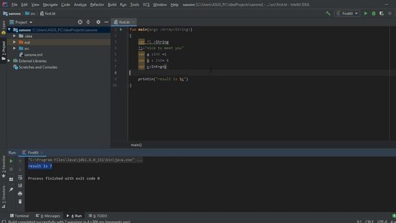Open the Terminal tool window
Screen dimensions: 396x223
pos(19,216)
